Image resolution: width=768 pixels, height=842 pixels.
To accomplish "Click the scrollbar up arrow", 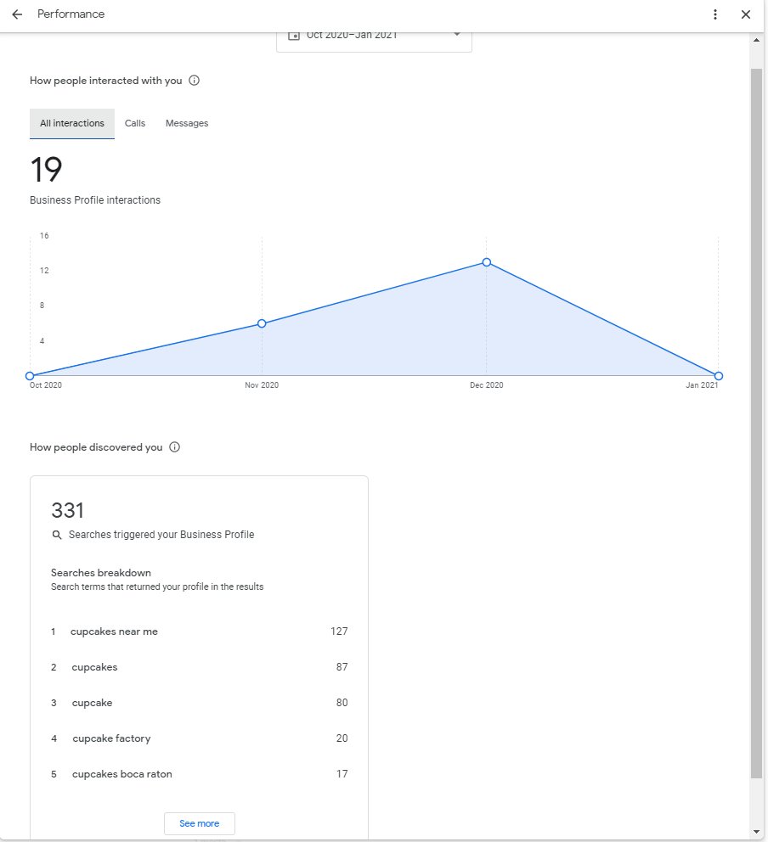I will 756,40.
